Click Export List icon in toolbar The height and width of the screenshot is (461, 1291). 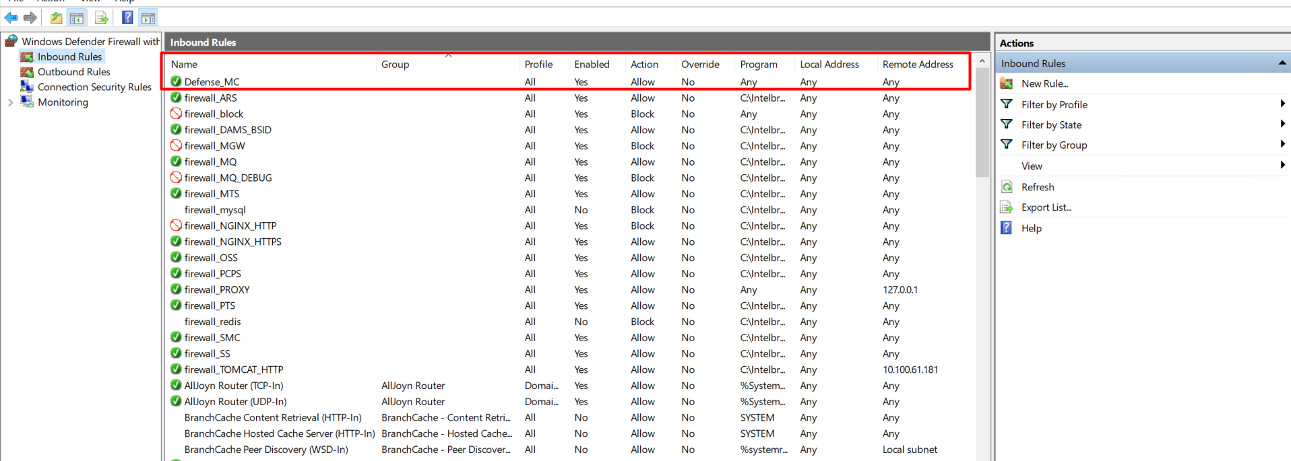click(102, 18)
